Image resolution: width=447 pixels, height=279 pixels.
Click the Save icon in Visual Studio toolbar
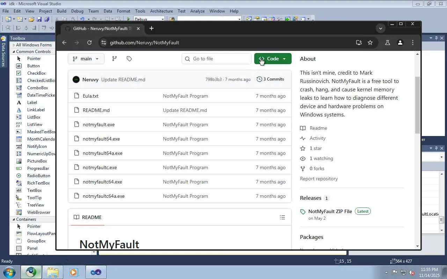click(x=39, y=19)
